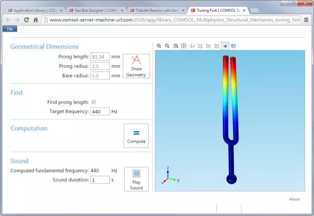314x216 pixels.
Task: Open the About link
Action: click(x=294, y=199)
